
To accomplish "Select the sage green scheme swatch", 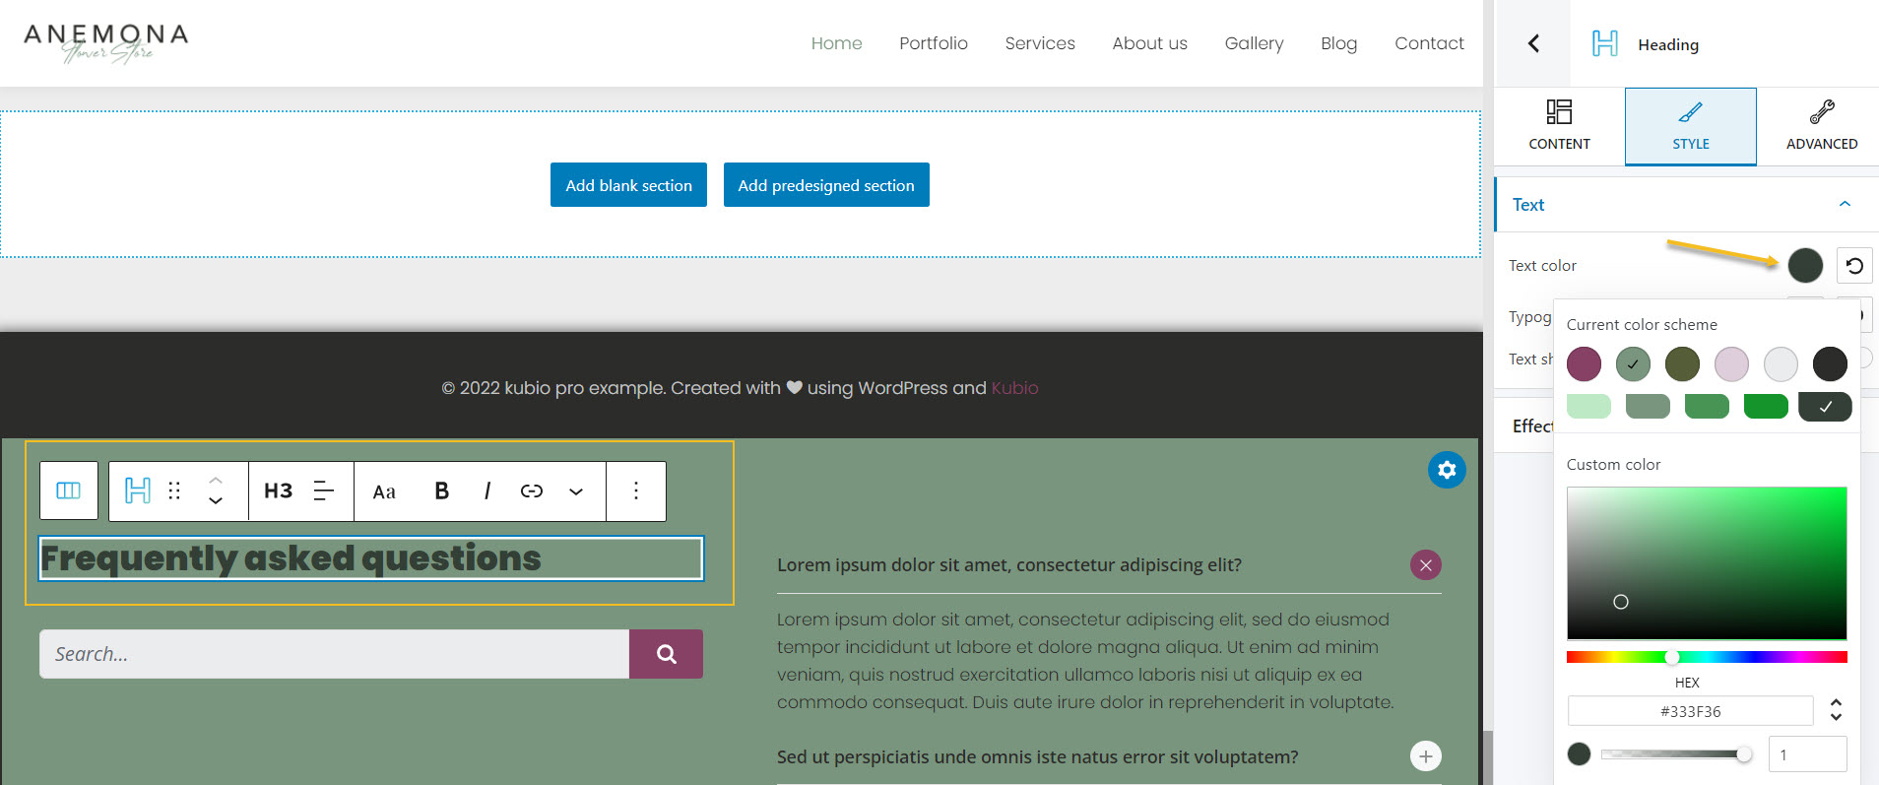I will coord(1633,363).
